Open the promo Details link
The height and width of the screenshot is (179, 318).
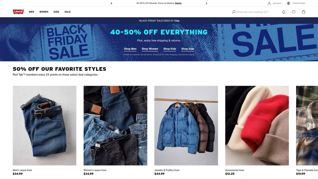(x=178, y=3)
